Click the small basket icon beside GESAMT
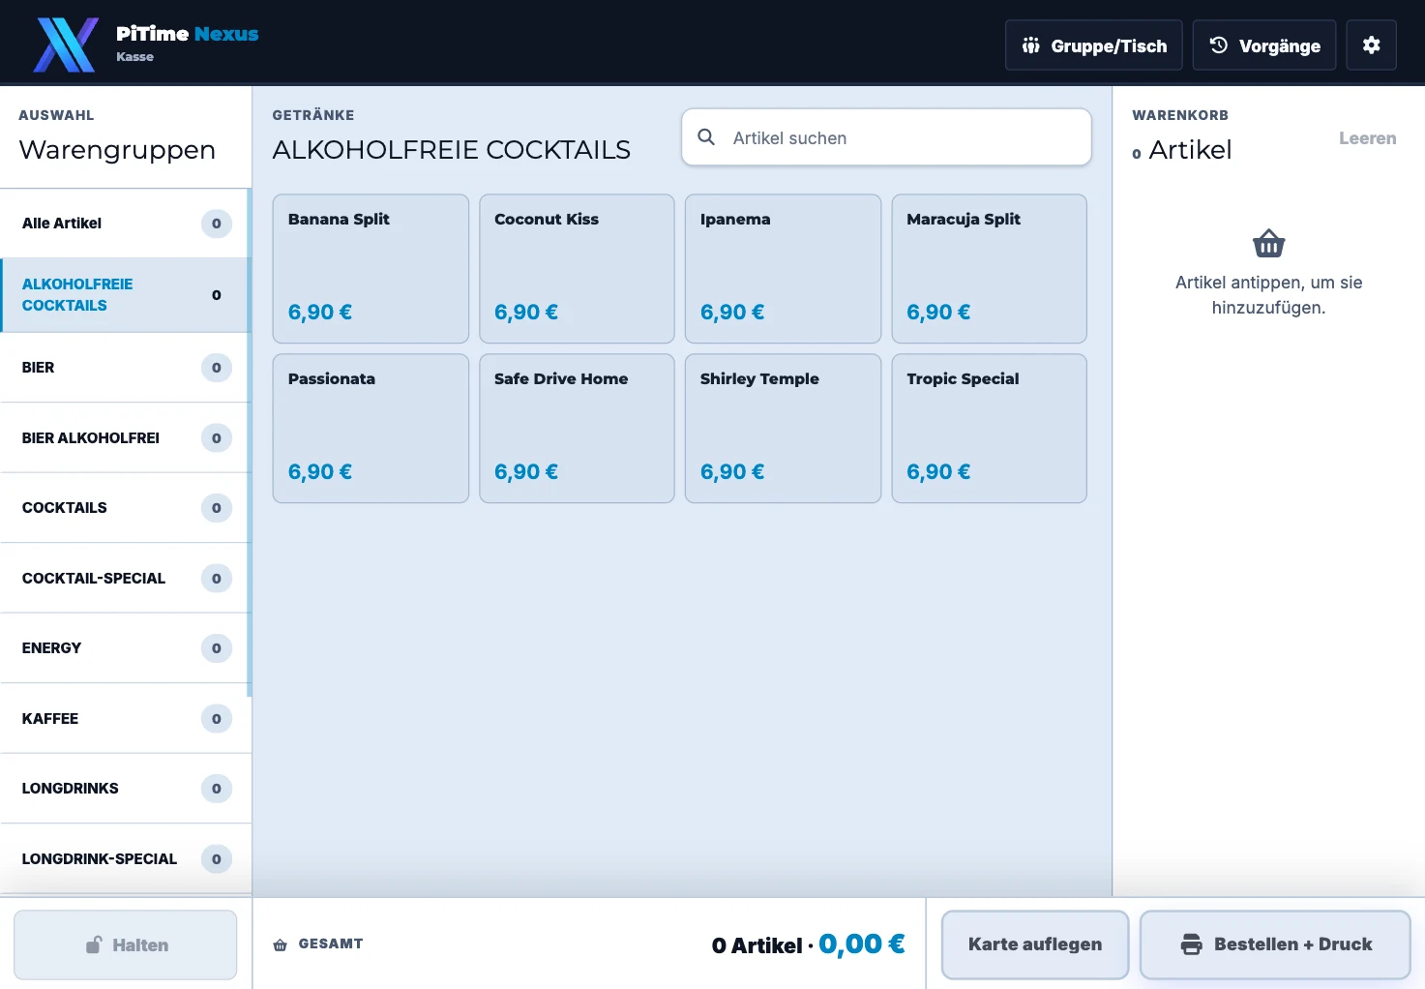Screen dimensions: 1425x989 tap(281, 944)
